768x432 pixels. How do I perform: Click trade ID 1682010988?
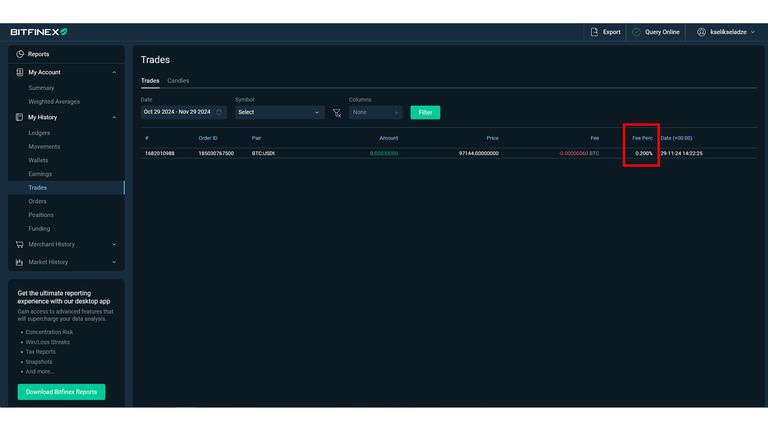point(160,153)
